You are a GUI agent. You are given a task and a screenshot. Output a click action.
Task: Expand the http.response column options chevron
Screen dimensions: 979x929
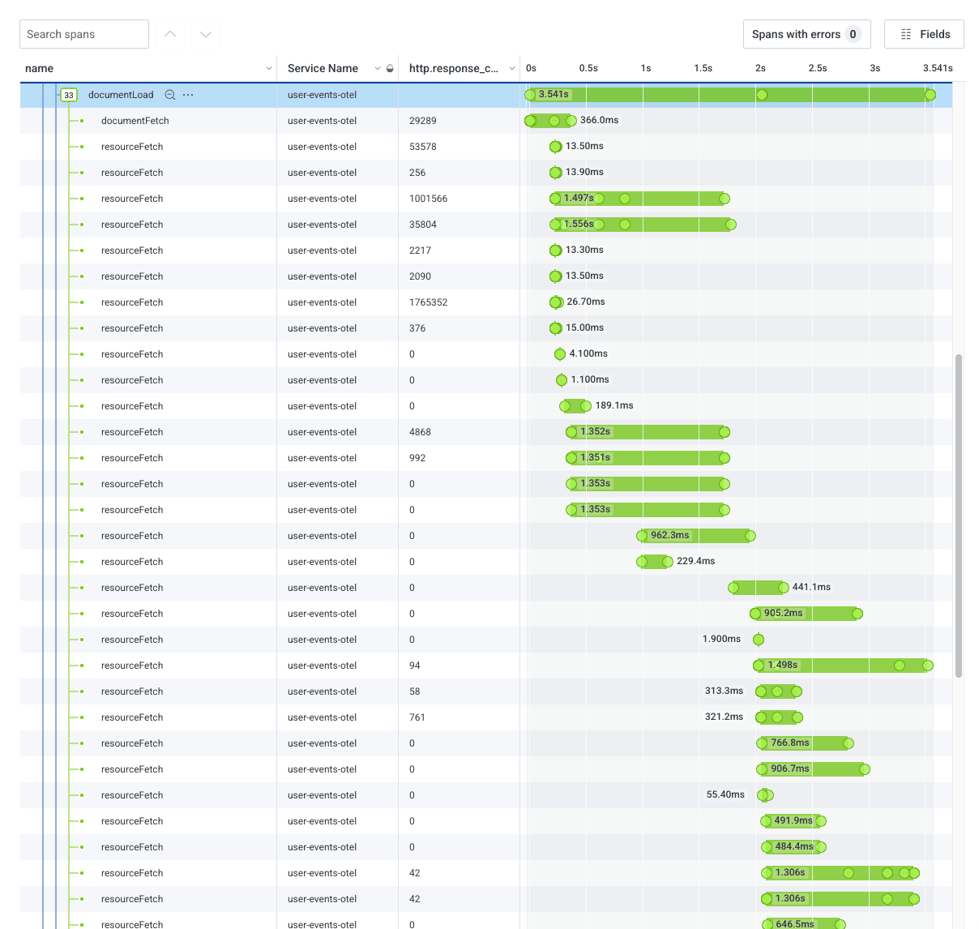coord(512,69)
